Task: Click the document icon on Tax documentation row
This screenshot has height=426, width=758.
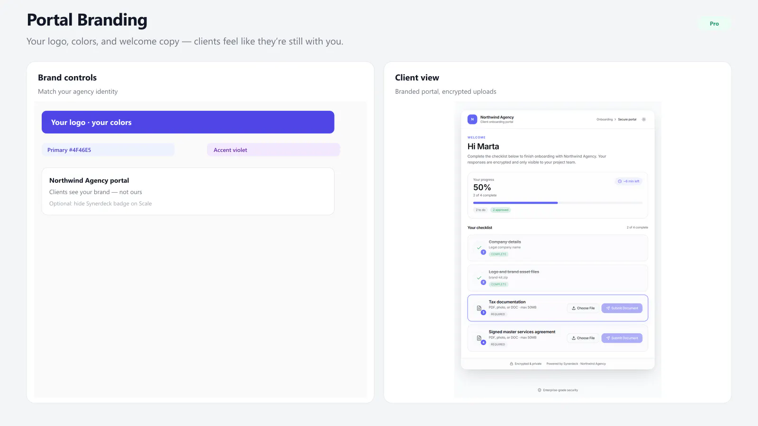Action: point(479,308)
